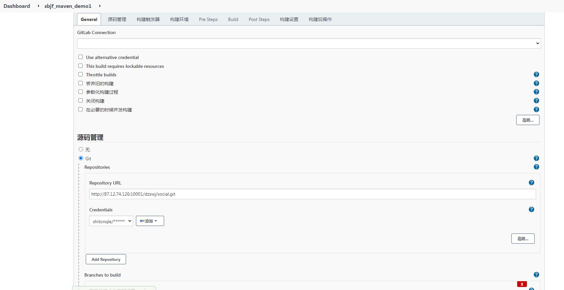Enable Use alternative credential checkbox
Image resolution: width=564 pixels, height=290 pixels.
click(80, 57)
